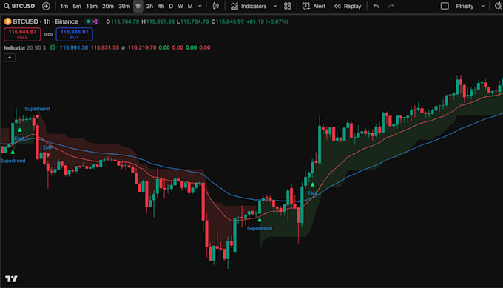This screenshot has width=503, height=288.
Task: Click the TradingView logo at bottom left
Action: pyautogui.click(x=11, y=278)
